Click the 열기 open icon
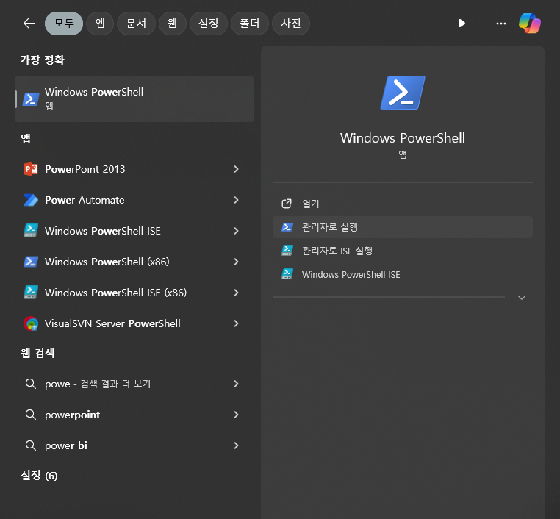Viewport: 560px width, 519px height. click(287, 204)
